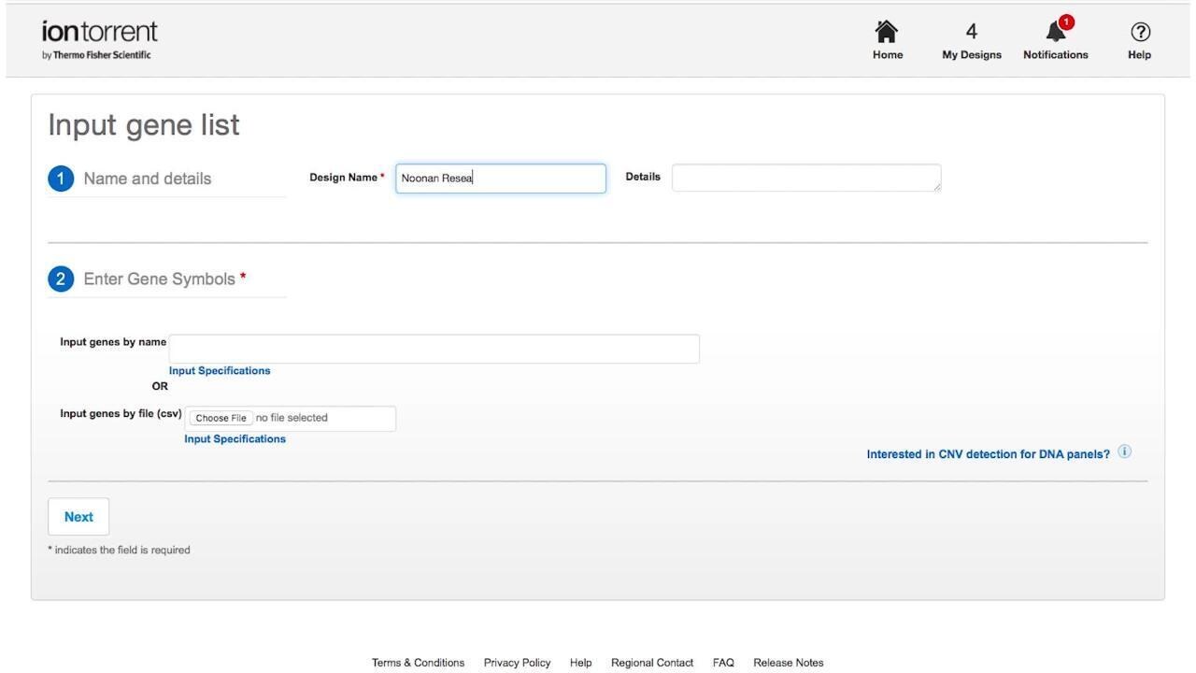Click the Home house icon
1196x673 pixels.
click(x=887, y=33)
